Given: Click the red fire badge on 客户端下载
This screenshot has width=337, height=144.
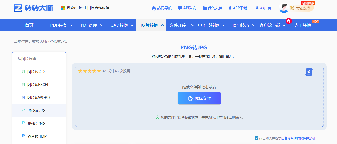Looking at the screenshot, I should pos(288,21).
